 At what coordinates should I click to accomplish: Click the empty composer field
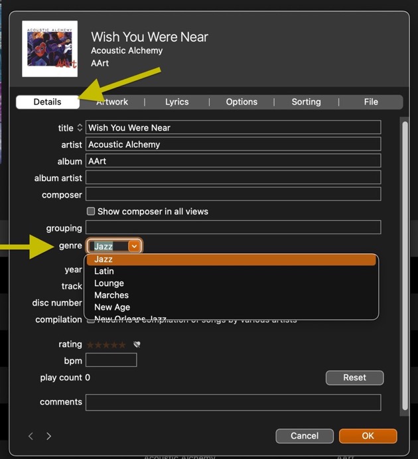[233, 194]
